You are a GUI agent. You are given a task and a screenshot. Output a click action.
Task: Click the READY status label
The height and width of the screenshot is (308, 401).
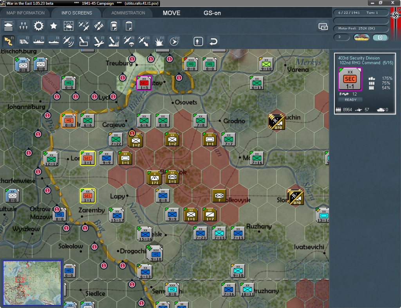(x=350, y=100)
